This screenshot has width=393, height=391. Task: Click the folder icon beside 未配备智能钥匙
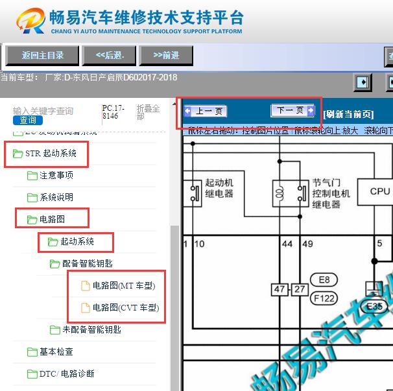pyautogui.click(x=55, y=330)
